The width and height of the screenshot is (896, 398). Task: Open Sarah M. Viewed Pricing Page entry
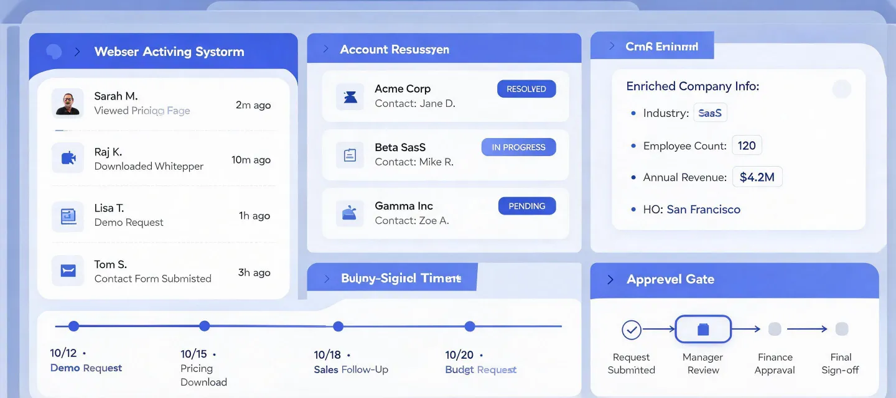coord(164,104)
